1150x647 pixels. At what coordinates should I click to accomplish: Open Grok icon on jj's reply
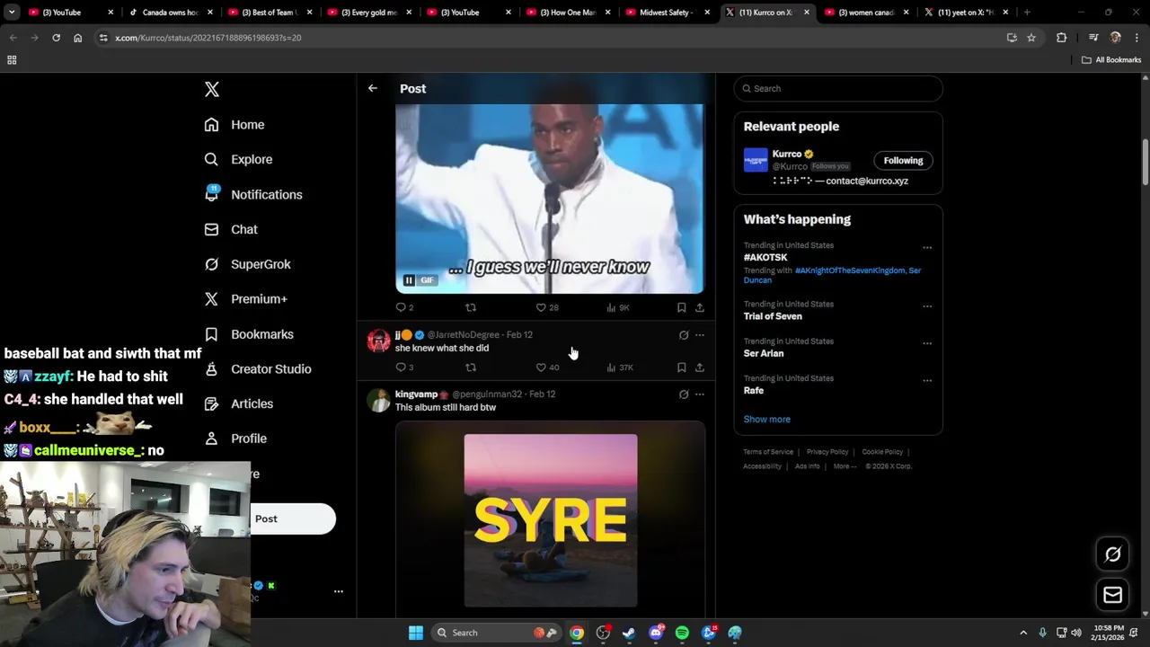(684, 335)
